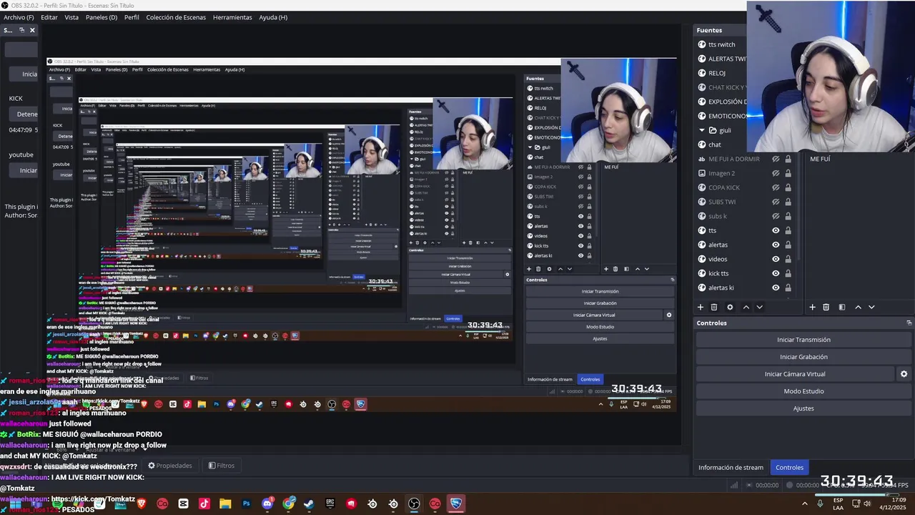The image size is (915, 515).
Task: Open Steam from the taskbar
Action: coord(309,504)
